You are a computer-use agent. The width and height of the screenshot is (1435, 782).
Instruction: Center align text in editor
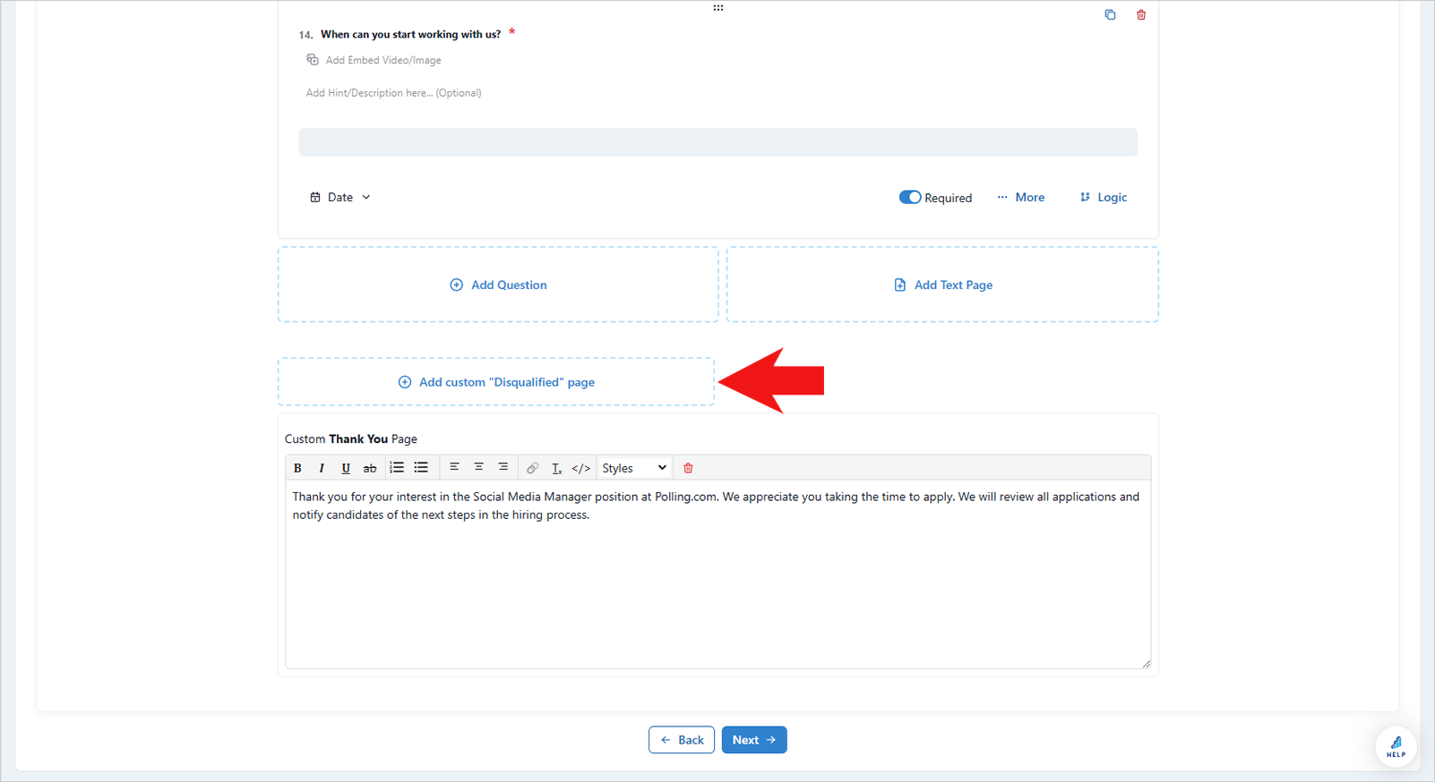click(478, 468)
